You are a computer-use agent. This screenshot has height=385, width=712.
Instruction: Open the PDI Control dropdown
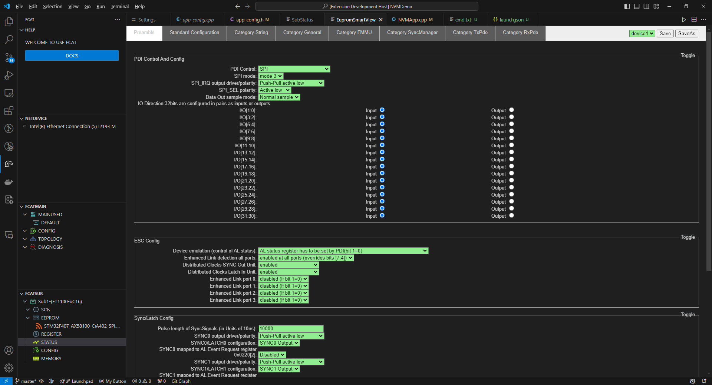(294, 69)
